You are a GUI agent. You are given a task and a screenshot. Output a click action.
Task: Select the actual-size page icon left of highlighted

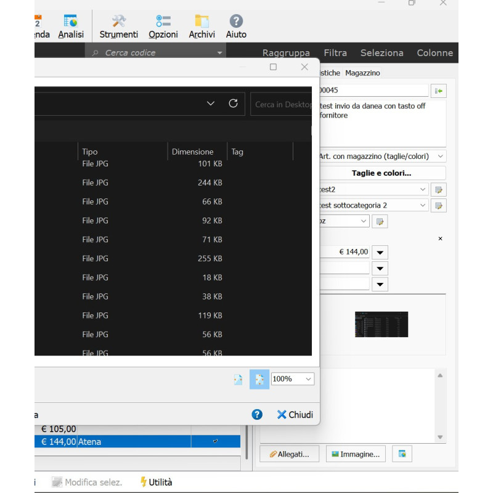tap(238, 380)
